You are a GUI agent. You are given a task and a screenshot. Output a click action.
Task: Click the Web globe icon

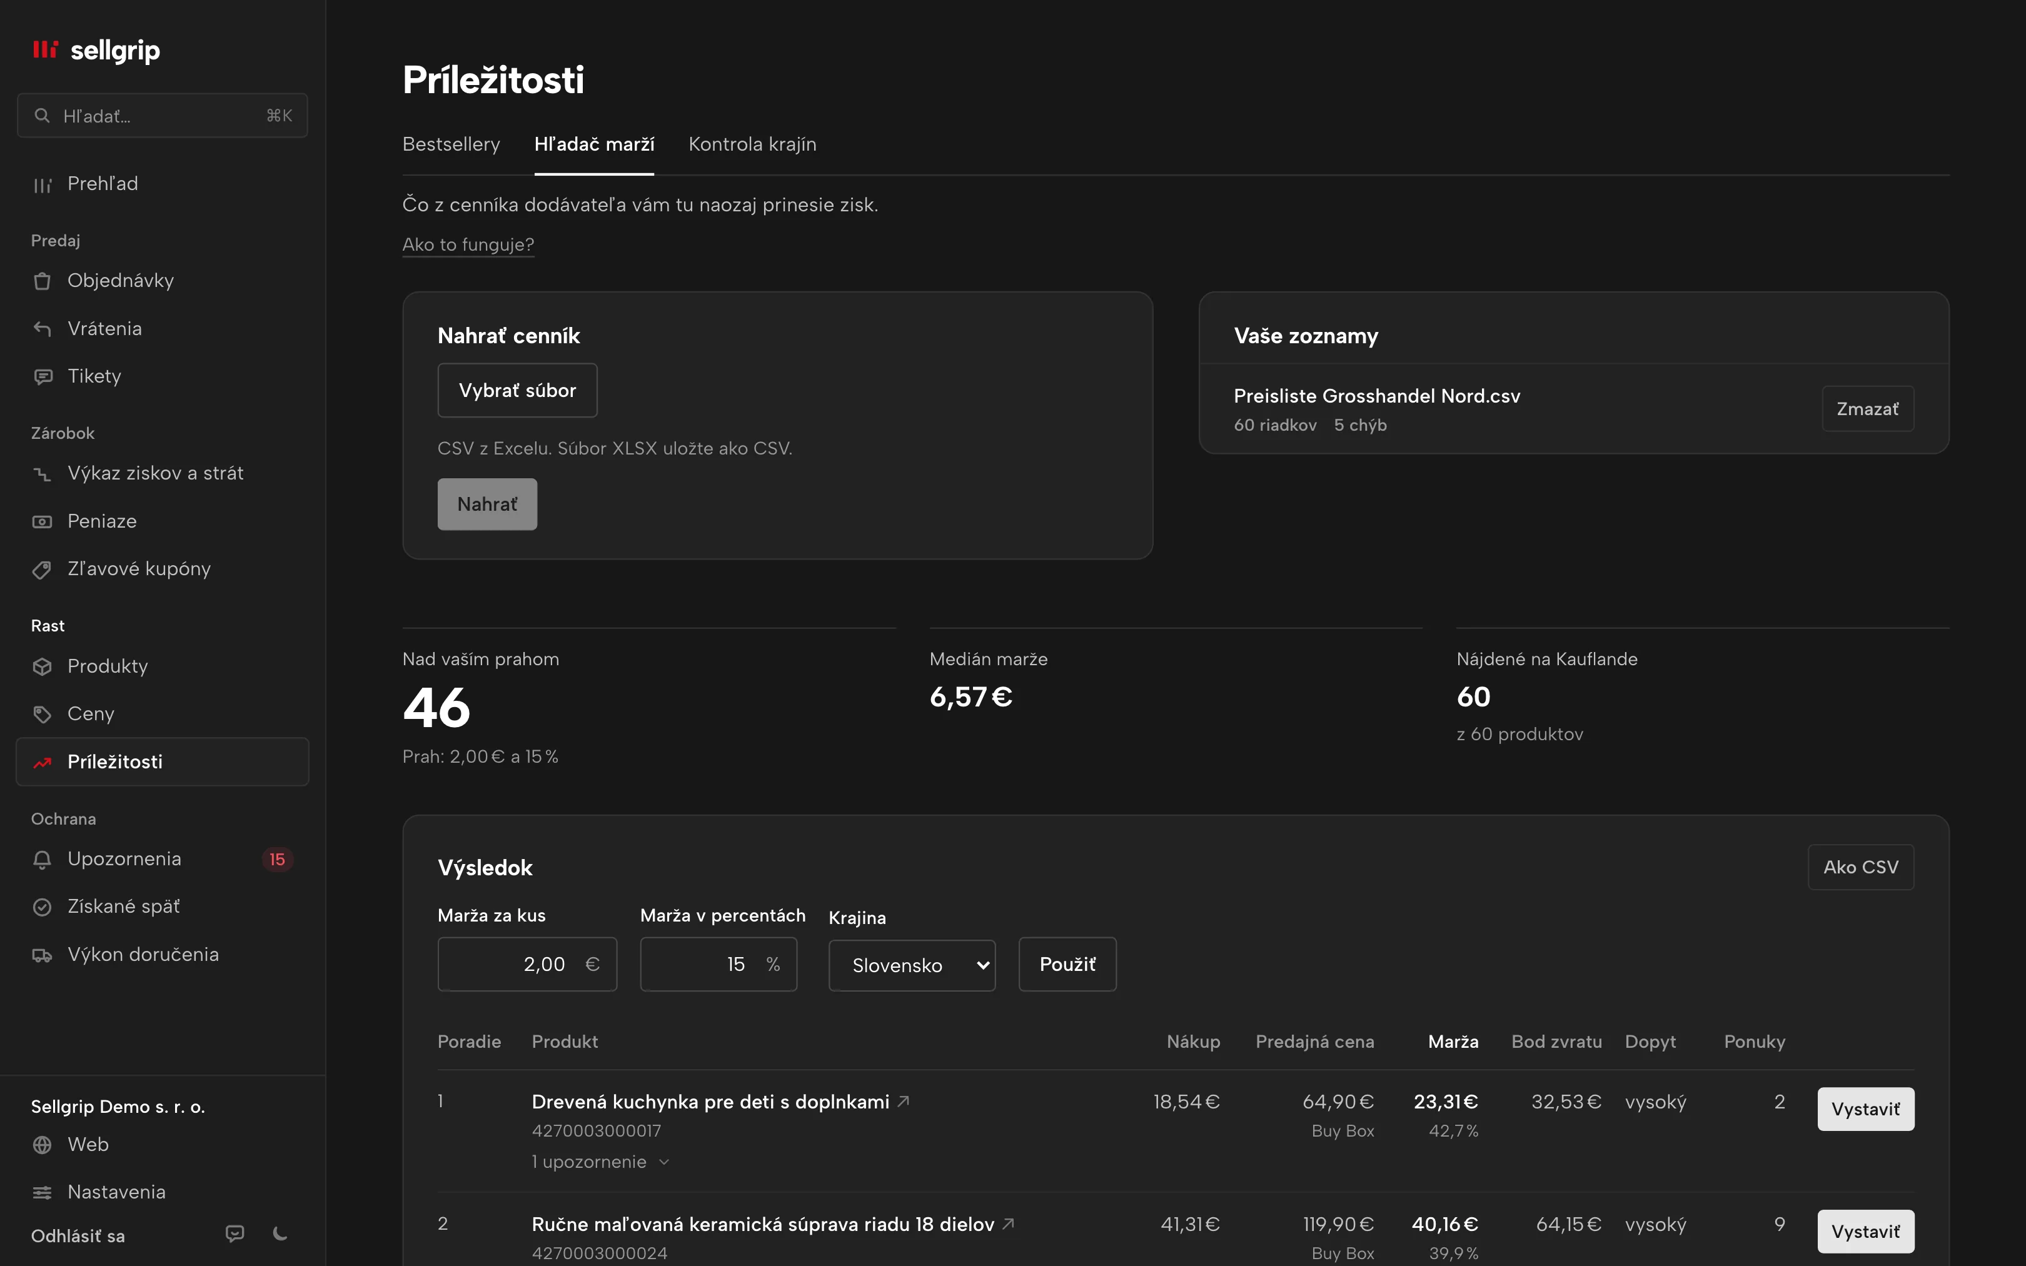click(x=42, y=1145)
